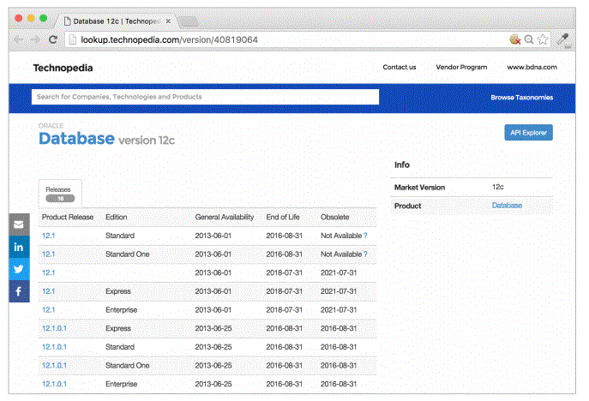Click the Database version 12c heading
The width and height of the screenshot is (589, 401).
tap(106, 139)
